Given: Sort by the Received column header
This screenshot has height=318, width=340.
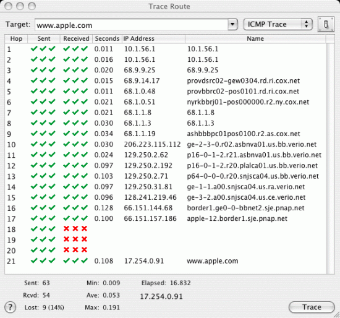Looking at the screenshot, I should point(76,38).
